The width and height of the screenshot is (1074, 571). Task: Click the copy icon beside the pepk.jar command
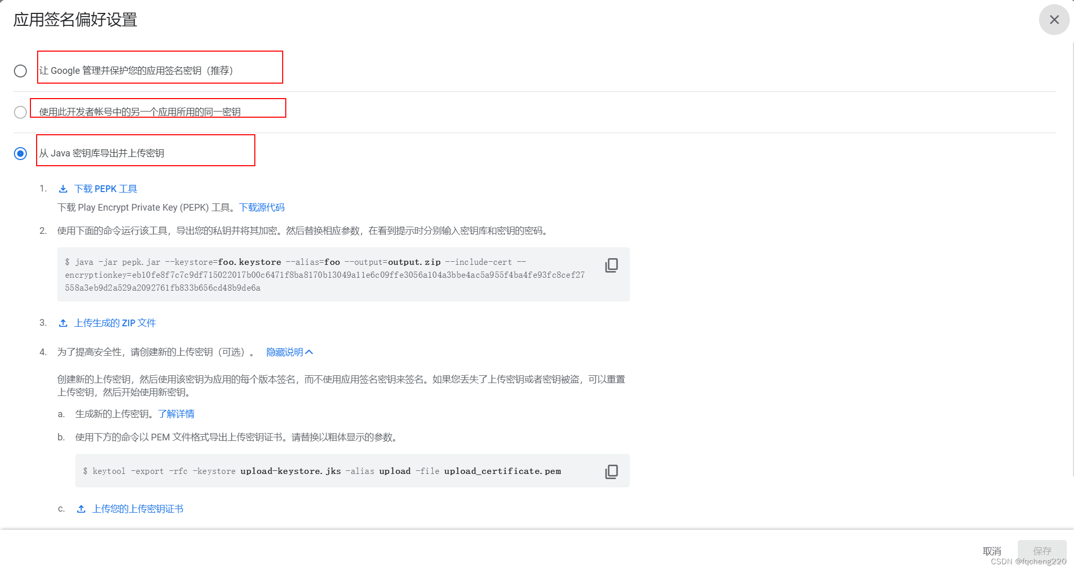(x=611, y=265)
